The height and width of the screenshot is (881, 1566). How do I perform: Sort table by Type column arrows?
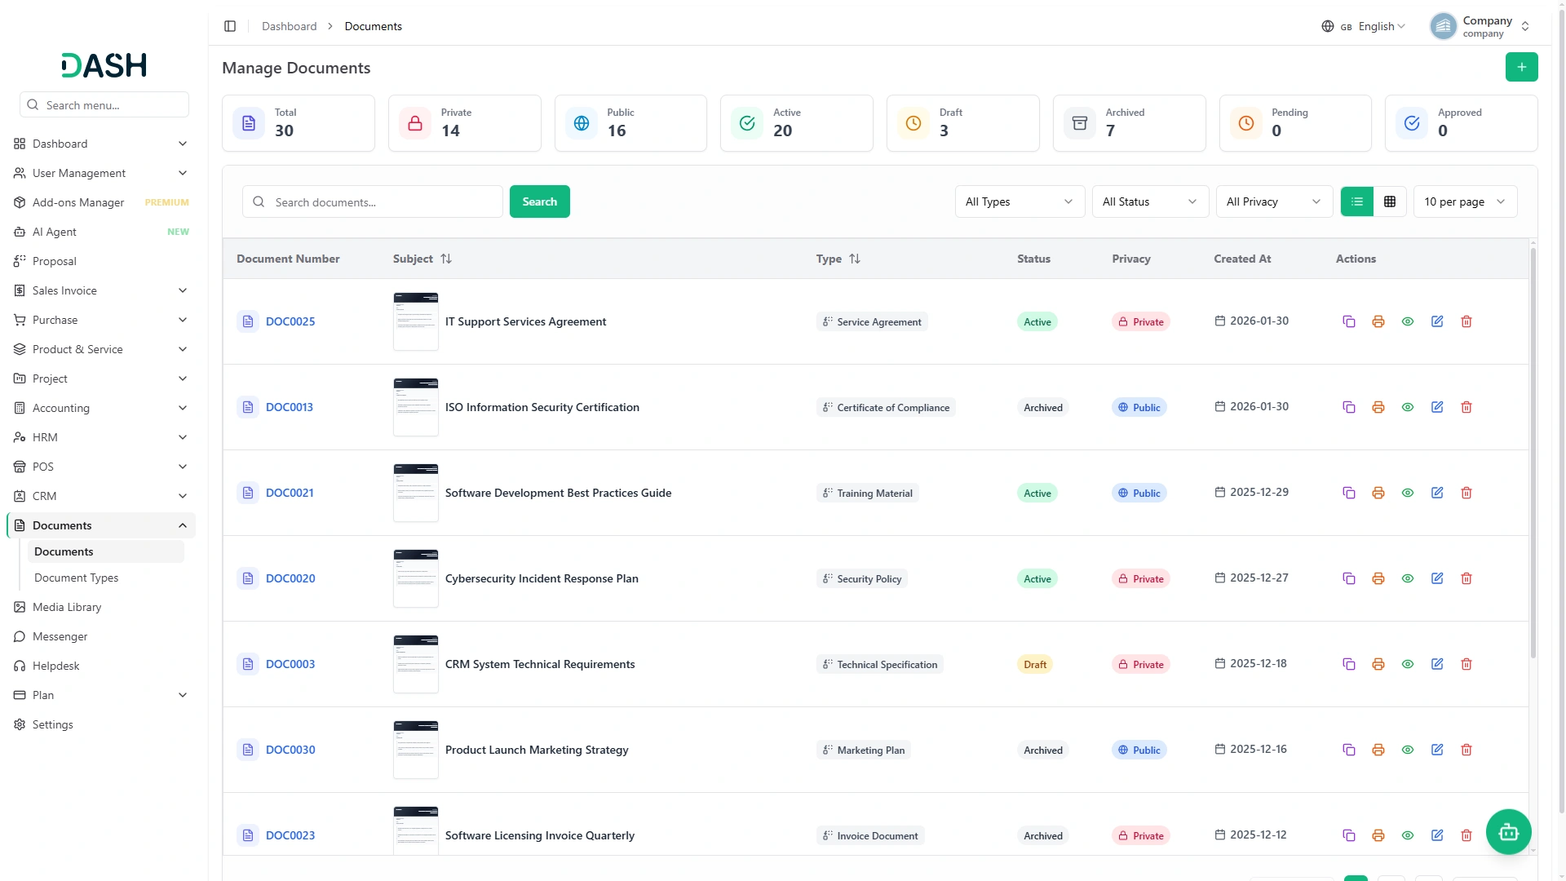tap(854, 259)
